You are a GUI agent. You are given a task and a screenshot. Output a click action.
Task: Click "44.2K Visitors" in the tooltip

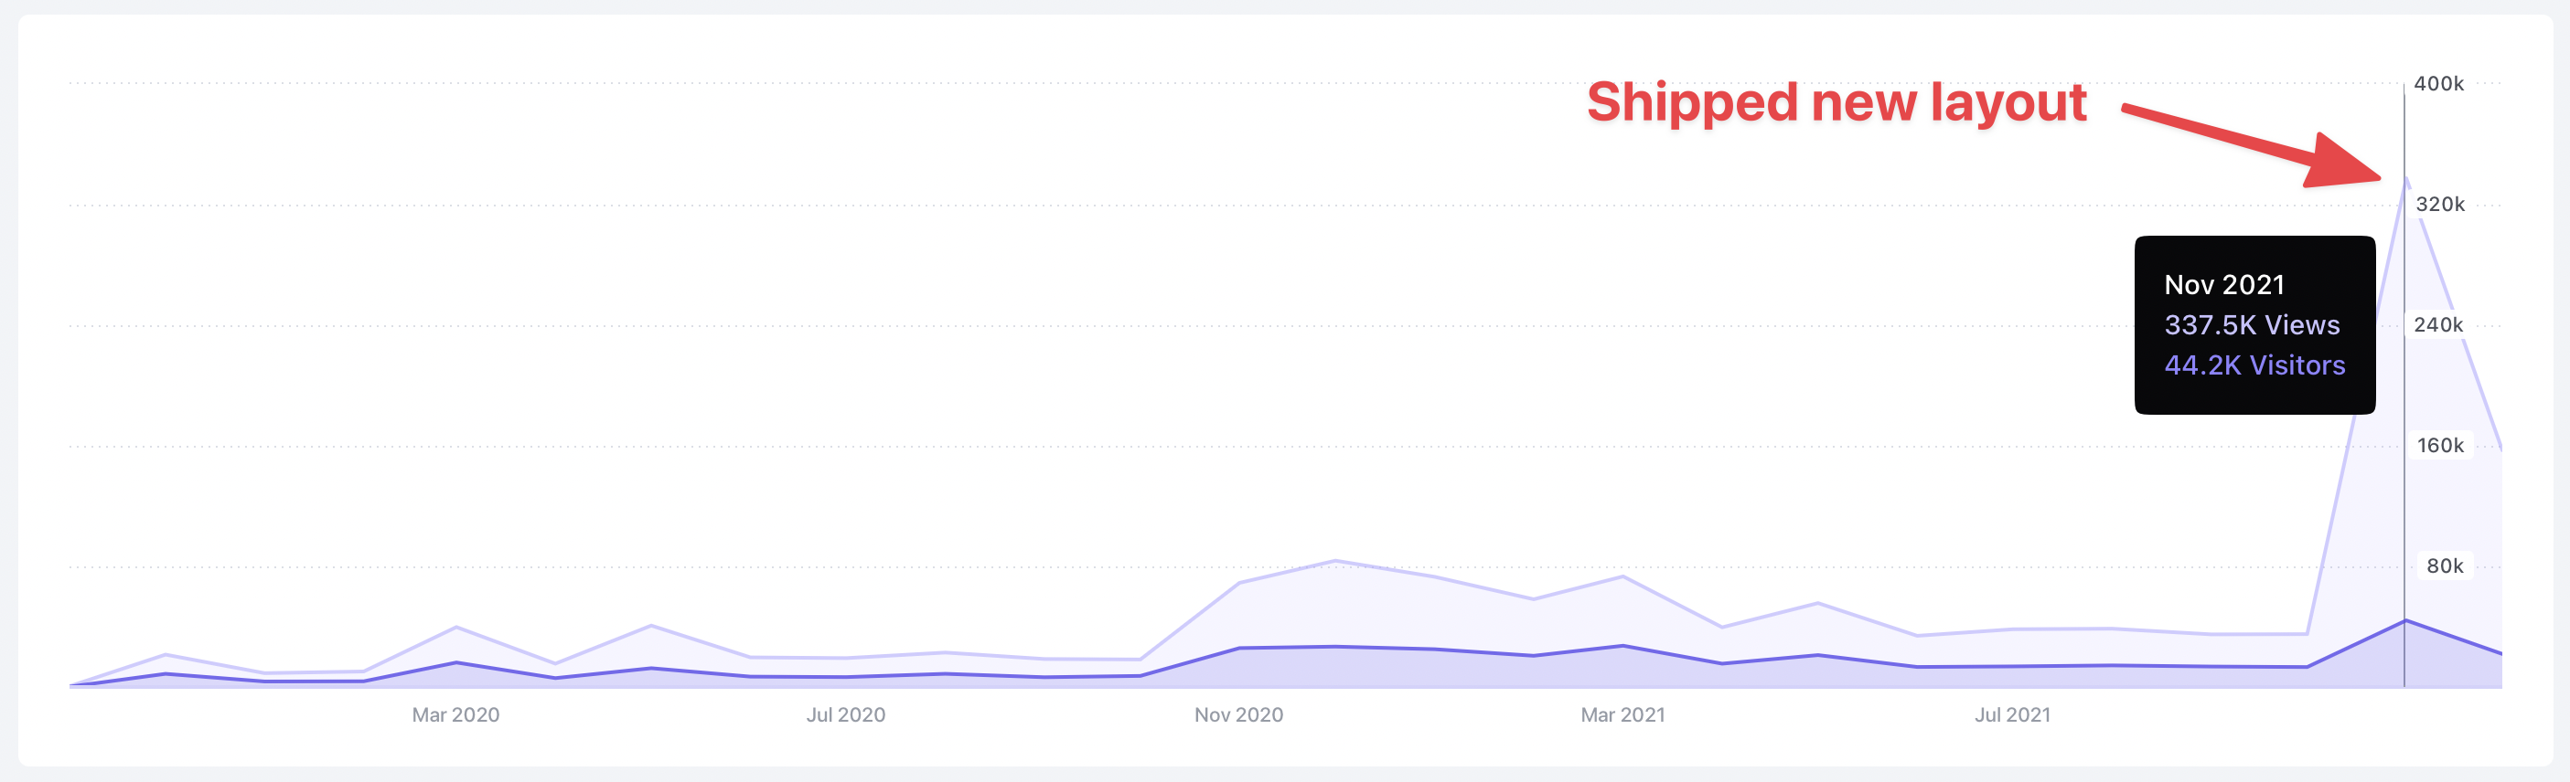pos(2254,365)
